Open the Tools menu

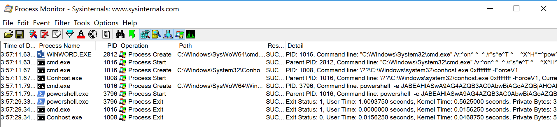point(82,23)
